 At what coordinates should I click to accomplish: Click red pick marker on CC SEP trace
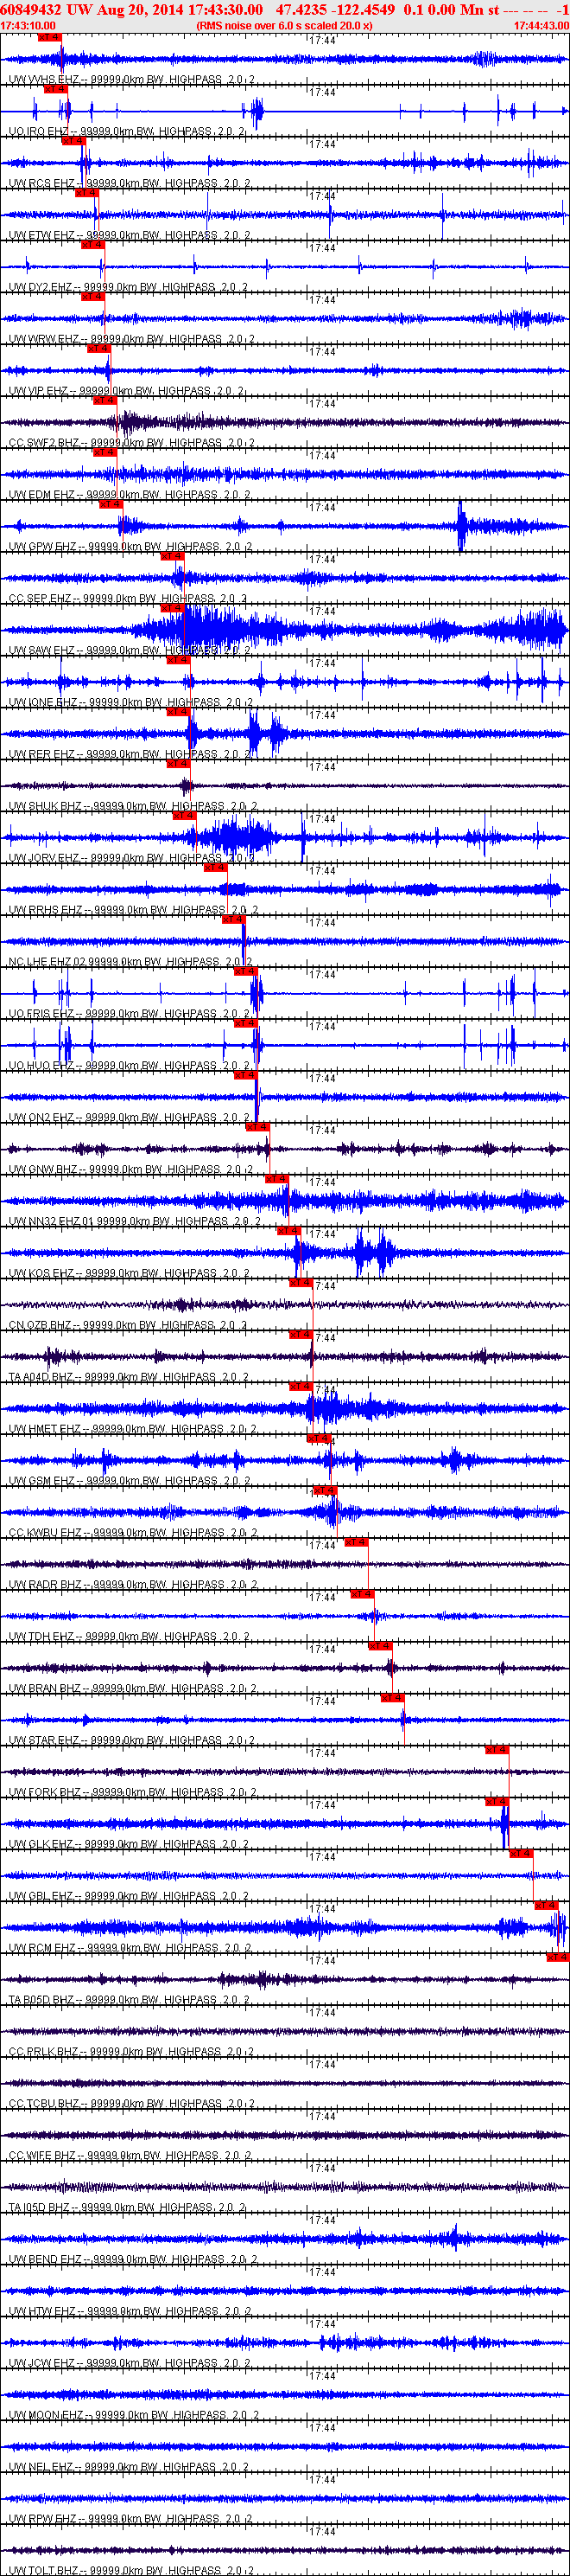[173, 557]
